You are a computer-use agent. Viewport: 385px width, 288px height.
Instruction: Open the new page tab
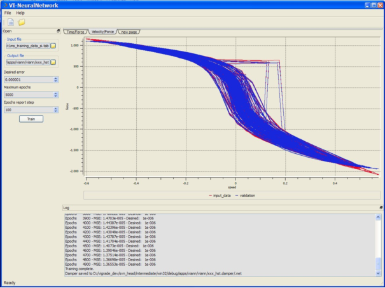[129, 31]
